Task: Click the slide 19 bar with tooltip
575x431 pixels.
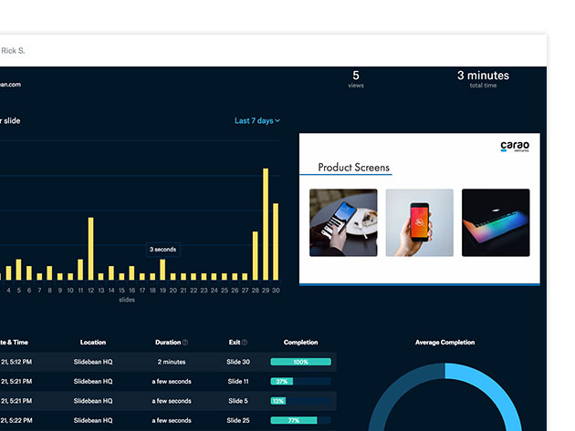Action: 162,270
